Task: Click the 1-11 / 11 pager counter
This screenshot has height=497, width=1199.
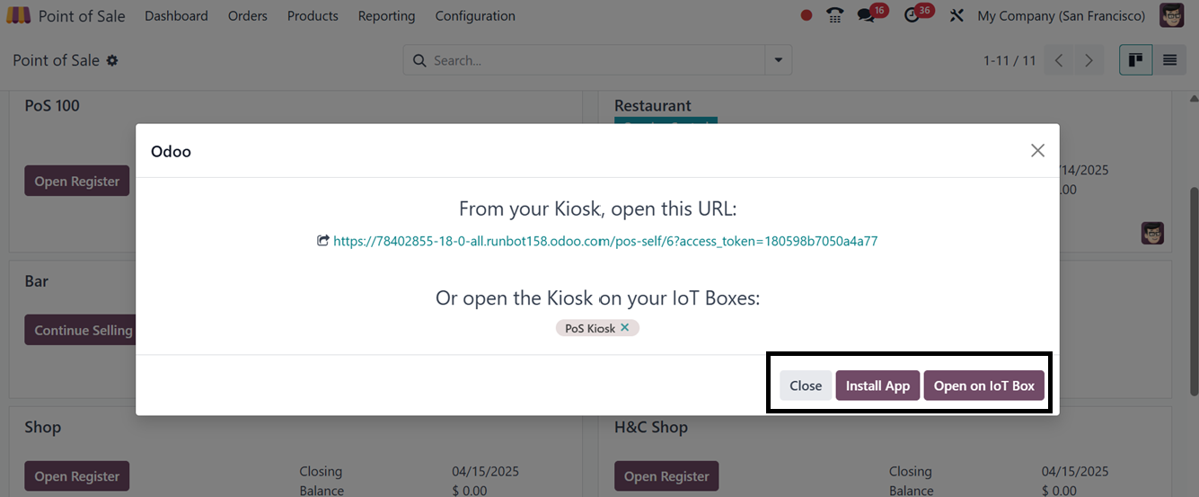Action: (x=1009, y=60)
